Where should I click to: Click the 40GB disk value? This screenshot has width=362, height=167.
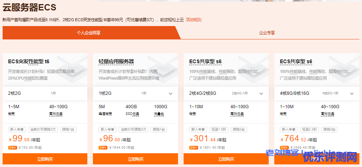(131, 107)
